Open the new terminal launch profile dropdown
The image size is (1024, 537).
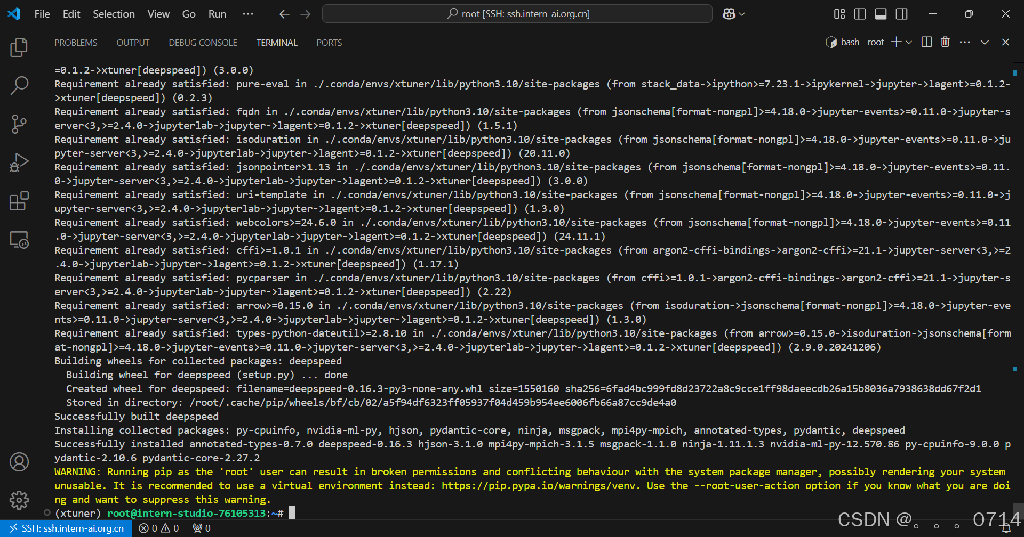coord(909,42)
